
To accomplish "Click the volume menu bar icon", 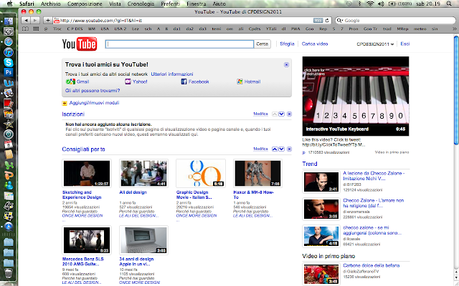I will 381,4.
